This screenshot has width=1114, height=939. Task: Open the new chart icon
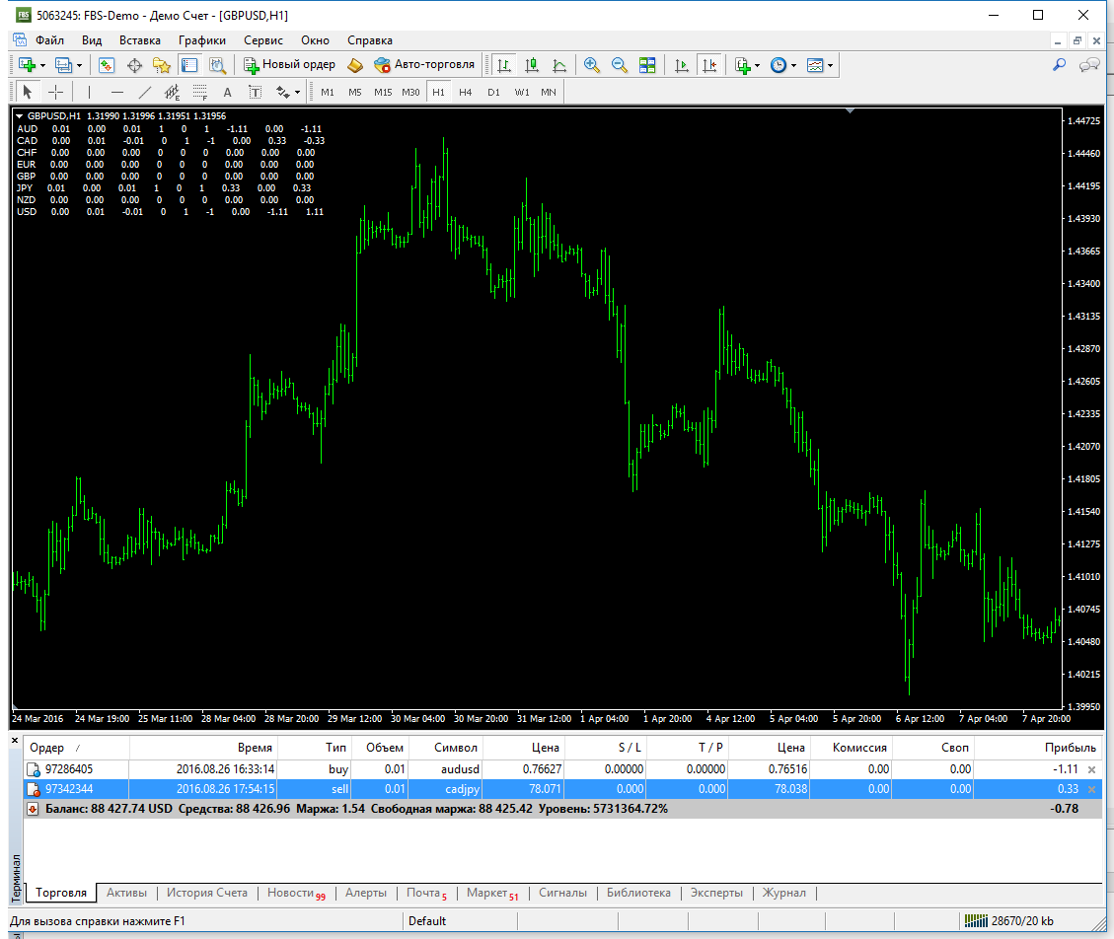click(x=27, y=65)
